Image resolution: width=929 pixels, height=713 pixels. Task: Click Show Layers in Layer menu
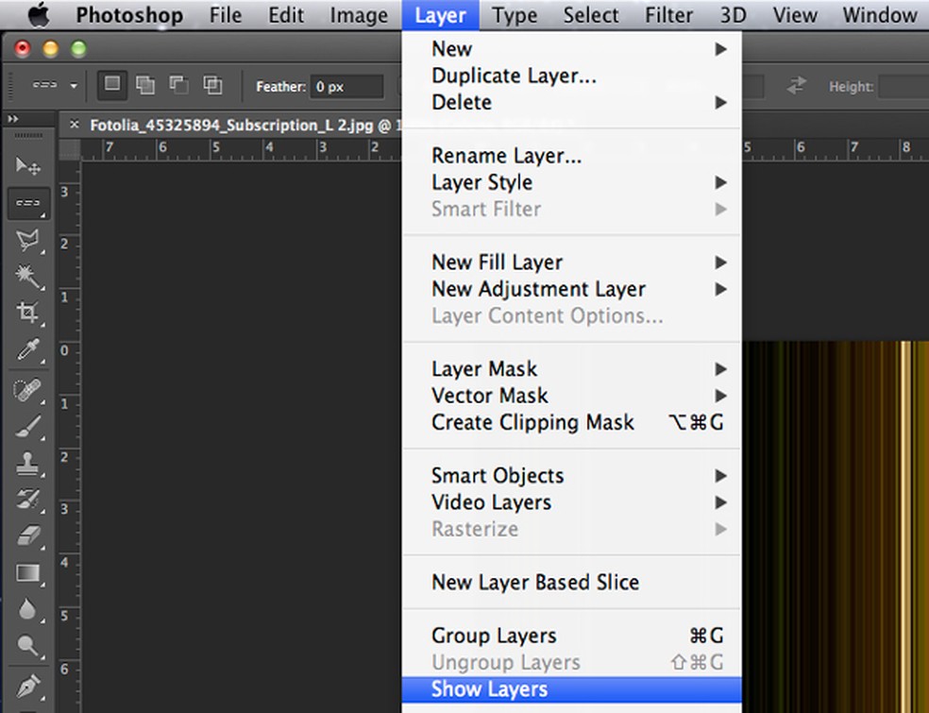489,689
